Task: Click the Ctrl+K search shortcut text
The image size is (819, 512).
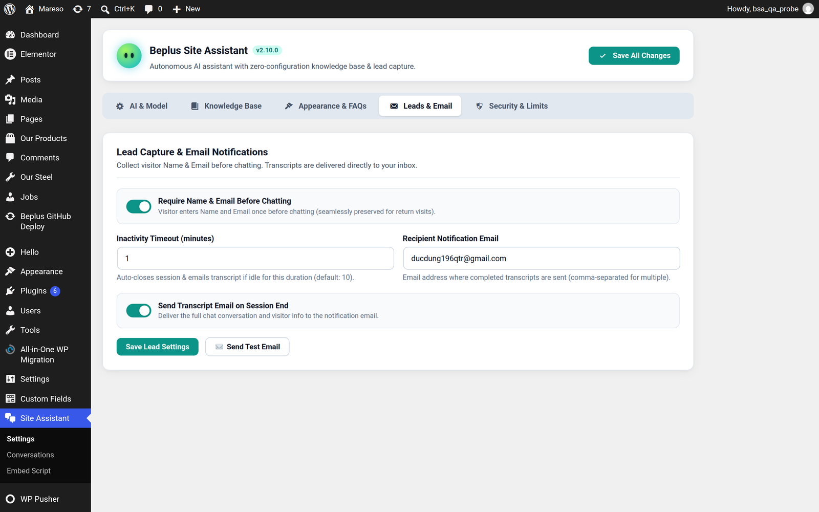Action: 124,9
